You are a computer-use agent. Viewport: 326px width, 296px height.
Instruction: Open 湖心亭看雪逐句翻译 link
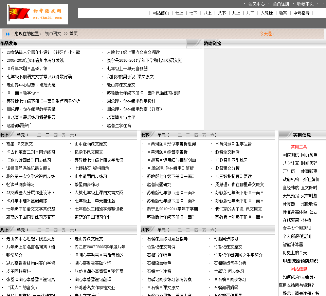point(93,280)
